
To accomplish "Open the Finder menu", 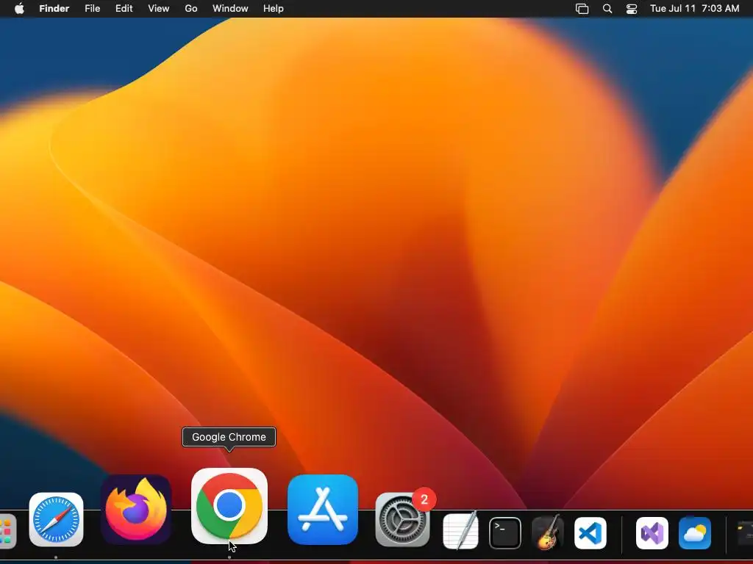I will 54,9.
